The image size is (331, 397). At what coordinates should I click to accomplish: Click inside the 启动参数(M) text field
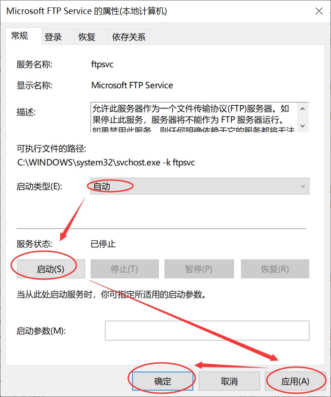tap(207, 331)
